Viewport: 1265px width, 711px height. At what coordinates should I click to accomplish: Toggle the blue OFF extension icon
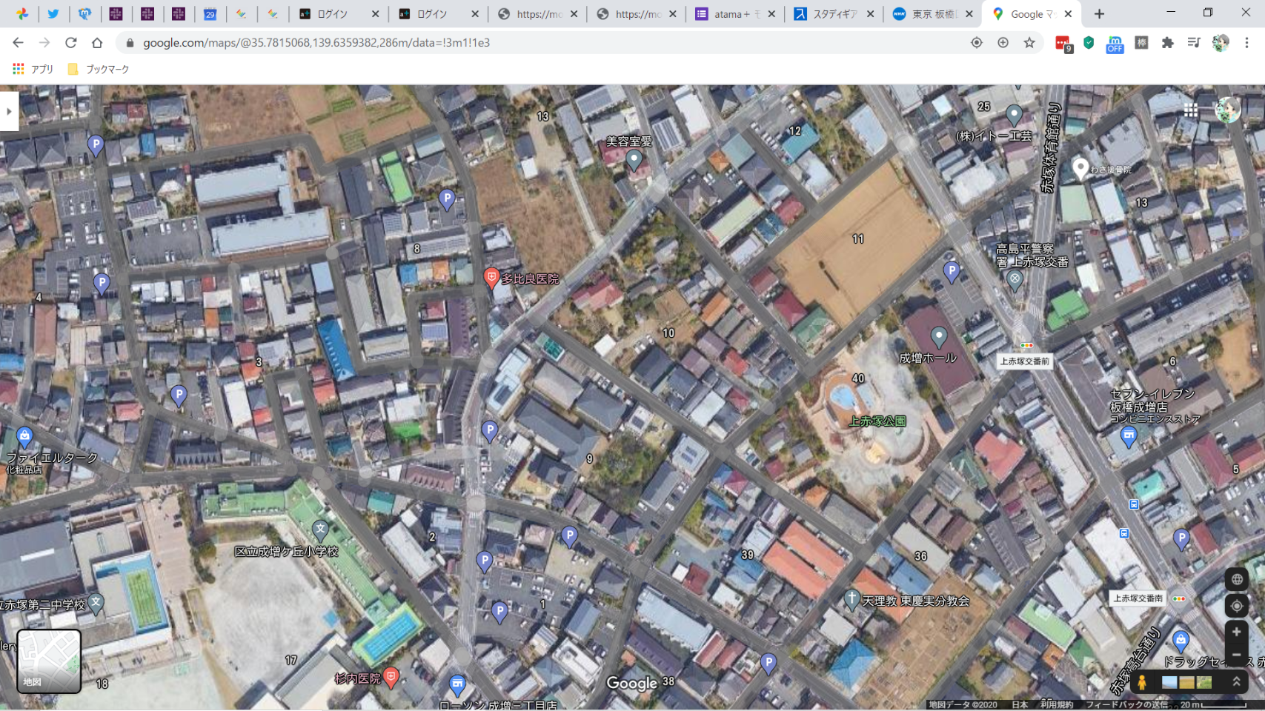[x=1115, y=44]
